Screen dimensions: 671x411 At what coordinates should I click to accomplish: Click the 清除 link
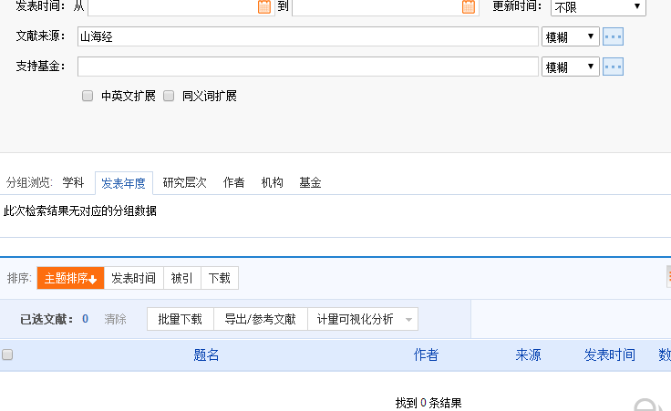[x=115, y=319]
